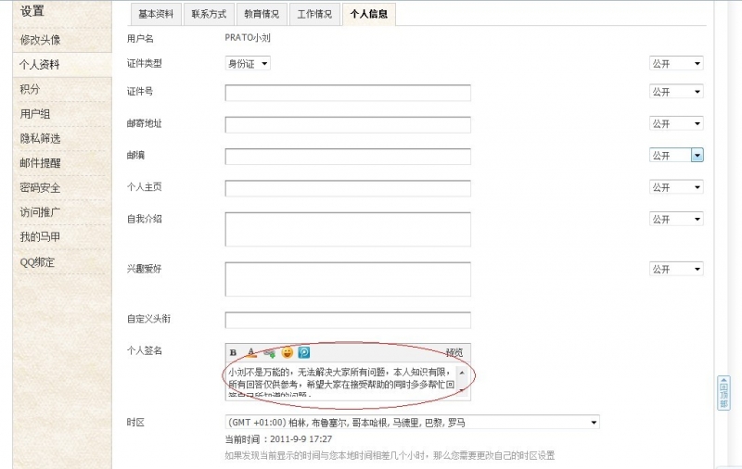
Task: Expand the 时区 timezone dropdown
Action: tap(412, 423)
